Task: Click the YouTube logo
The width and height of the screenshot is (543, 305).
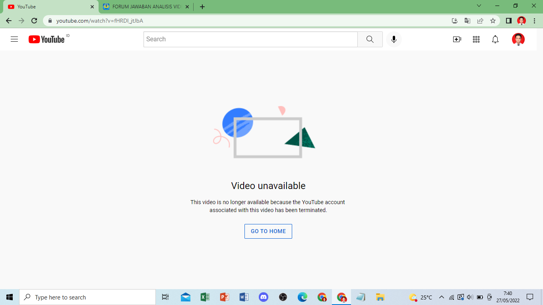Action: pos(47,39)
